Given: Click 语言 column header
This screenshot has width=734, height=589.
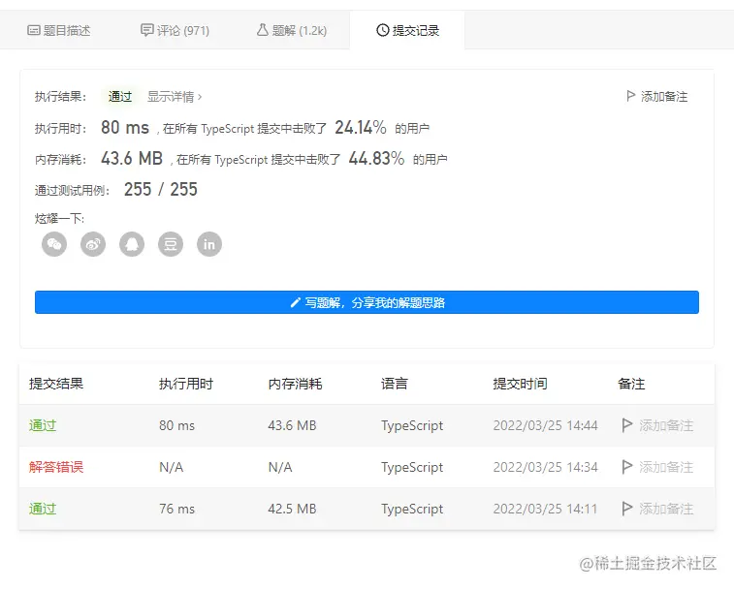Looking at the screenshot, I should (395, 384).
